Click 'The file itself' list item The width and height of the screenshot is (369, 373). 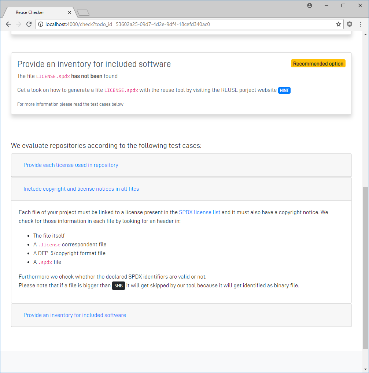tap(49, 236)
